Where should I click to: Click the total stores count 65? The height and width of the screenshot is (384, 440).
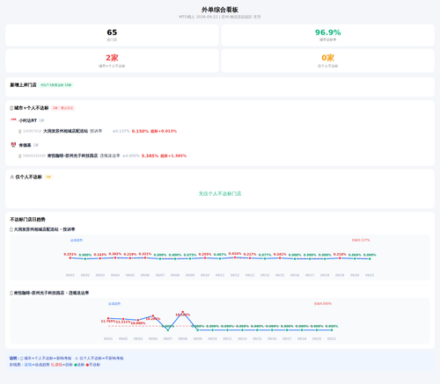[x=112, y=33]
